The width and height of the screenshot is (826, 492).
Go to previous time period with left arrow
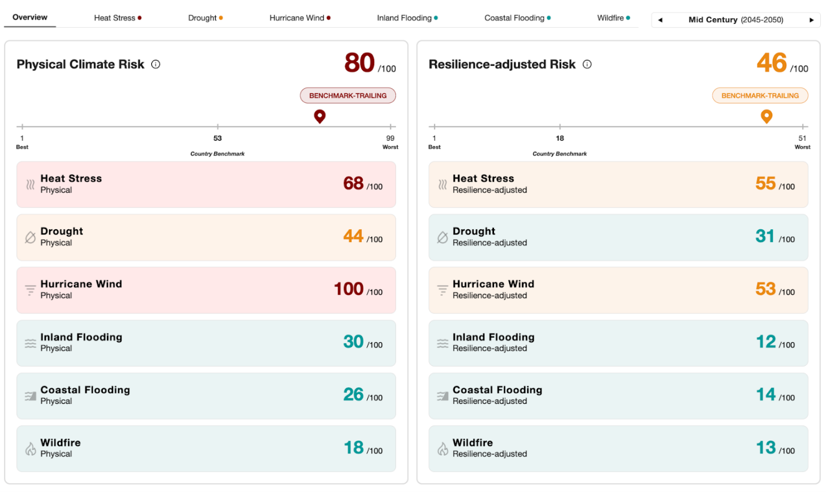pos(660,20)
